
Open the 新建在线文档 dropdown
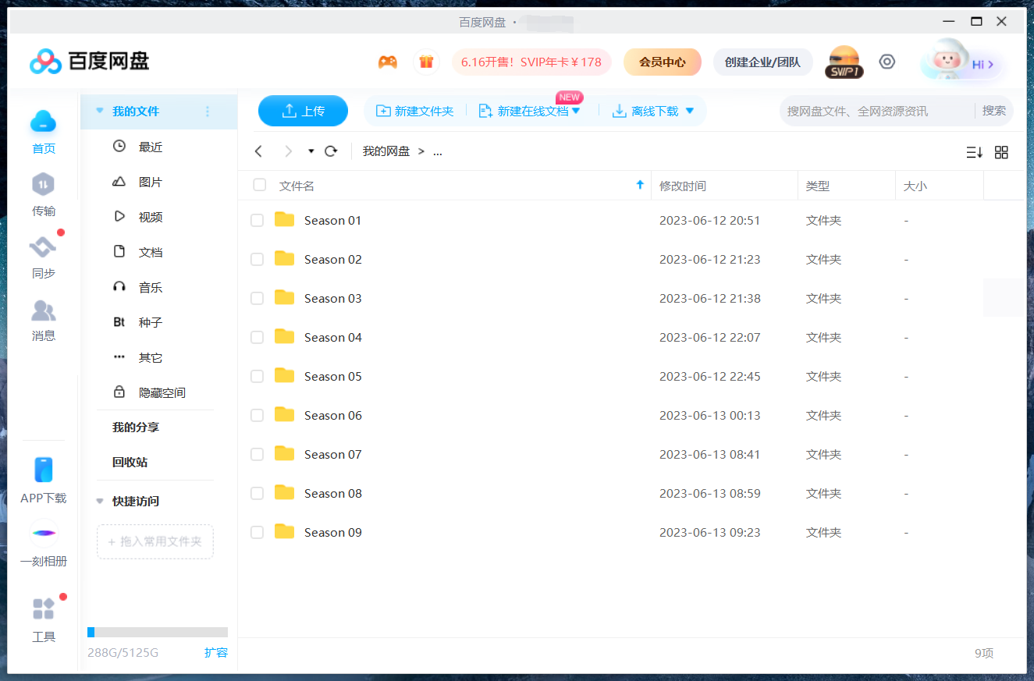pyautogui.click(x=577, y=112)
